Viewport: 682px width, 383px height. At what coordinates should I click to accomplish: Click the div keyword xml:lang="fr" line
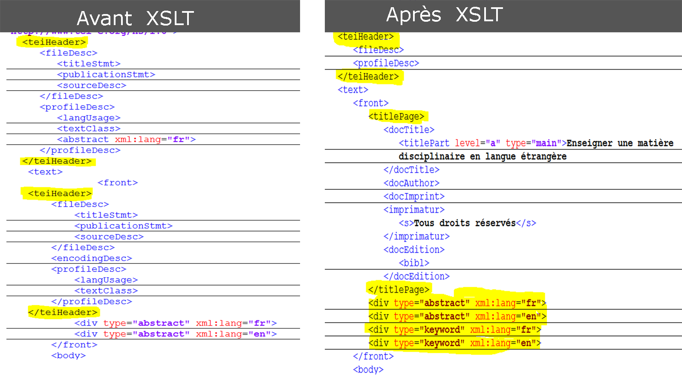click(x=454, y=330)
